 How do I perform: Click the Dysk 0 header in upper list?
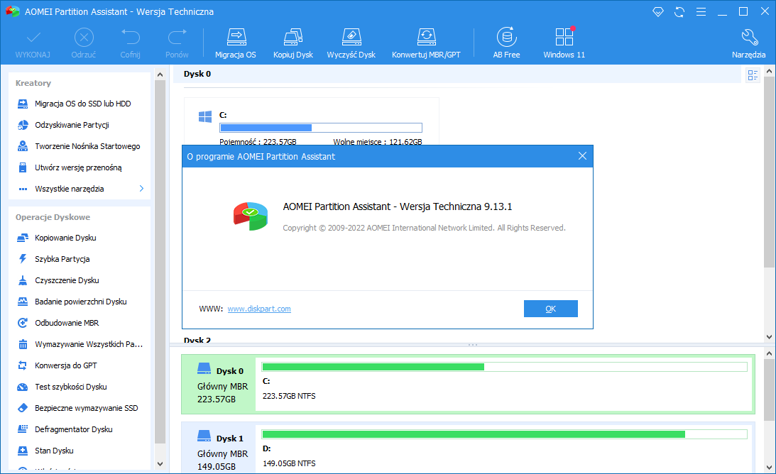(197, 74)
